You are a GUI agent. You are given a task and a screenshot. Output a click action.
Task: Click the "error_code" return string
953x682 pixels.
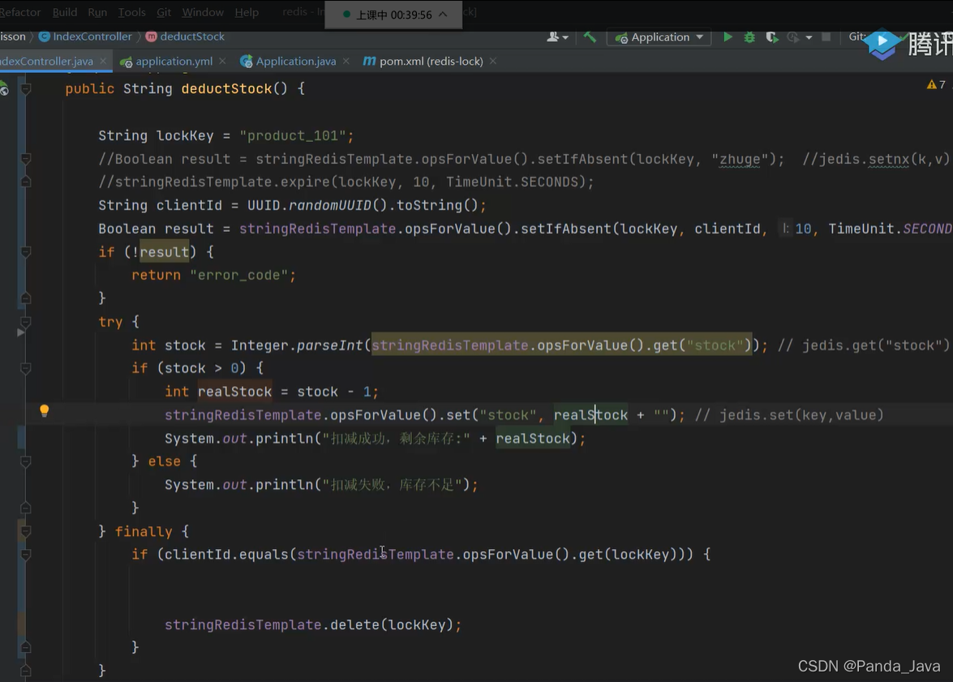coord(238,276)
